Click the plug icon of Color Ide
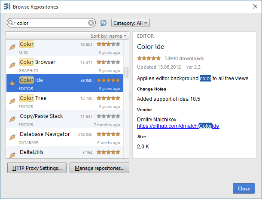This screenshot has height=199, width=262. pos(12,83)
